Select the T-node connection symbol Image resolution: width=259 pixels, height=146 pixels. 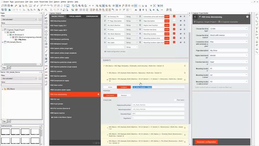click(x=257, y=28)
